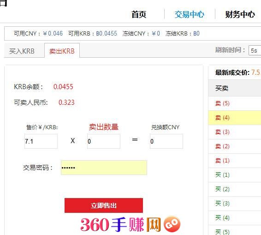Select the 卖出KRB tab
The height and width of the screenshot is (235, 261).
pyautogui.click(x=62, y=50)
